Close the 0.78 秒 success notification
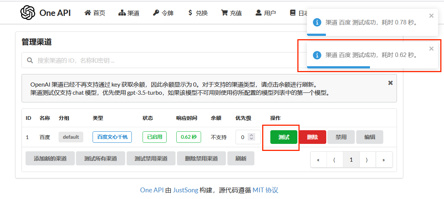 click(431, 16)
